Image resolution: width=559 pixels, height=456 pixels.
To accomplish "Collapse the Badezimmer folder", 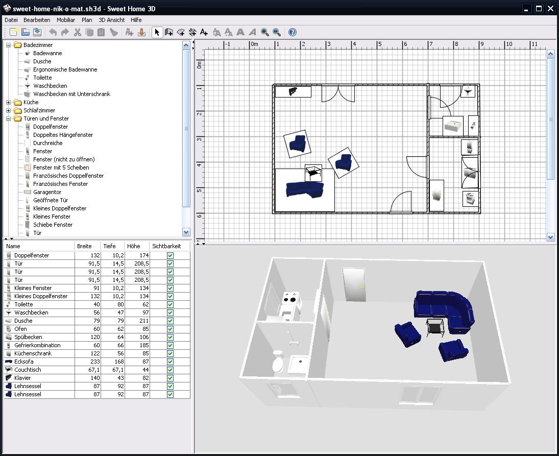I will click(x=9, y=45).
